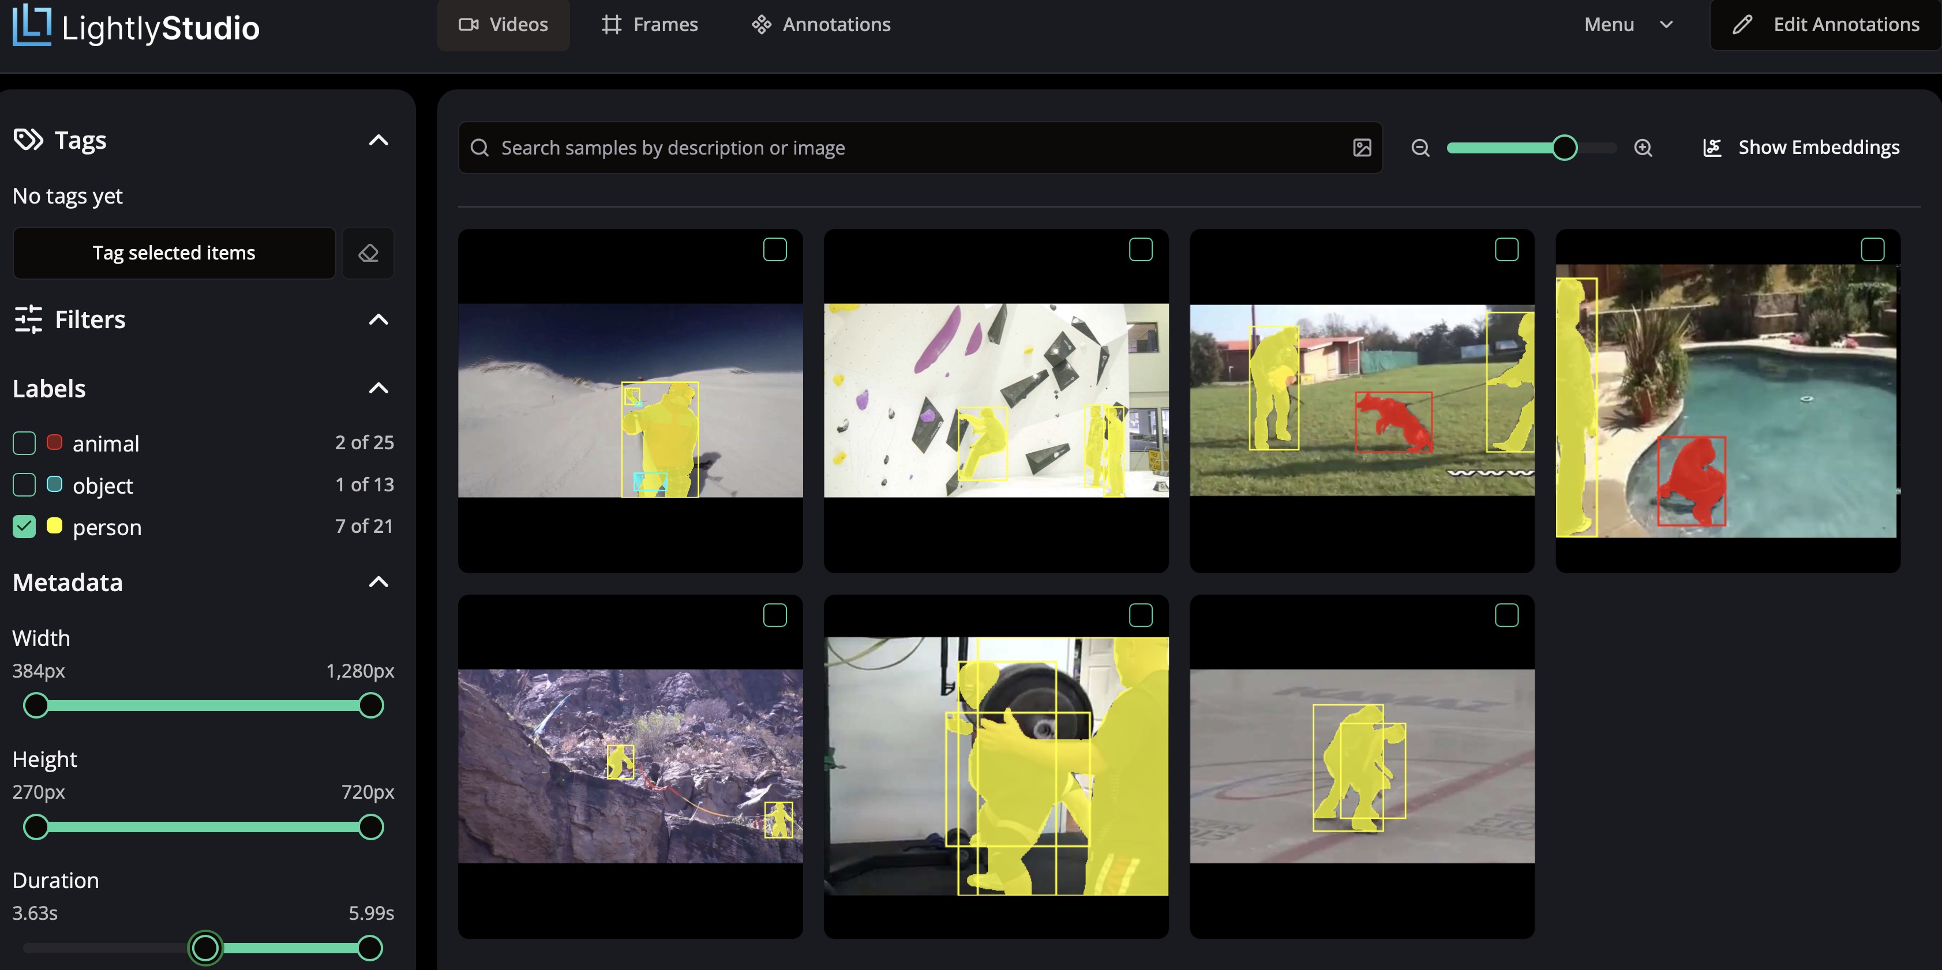Collapse the Metadata section

coord(379,581)
